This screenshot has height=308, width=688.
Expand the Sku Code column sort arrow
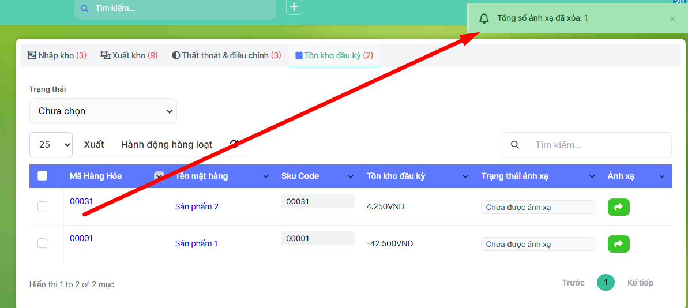[351, 176]
